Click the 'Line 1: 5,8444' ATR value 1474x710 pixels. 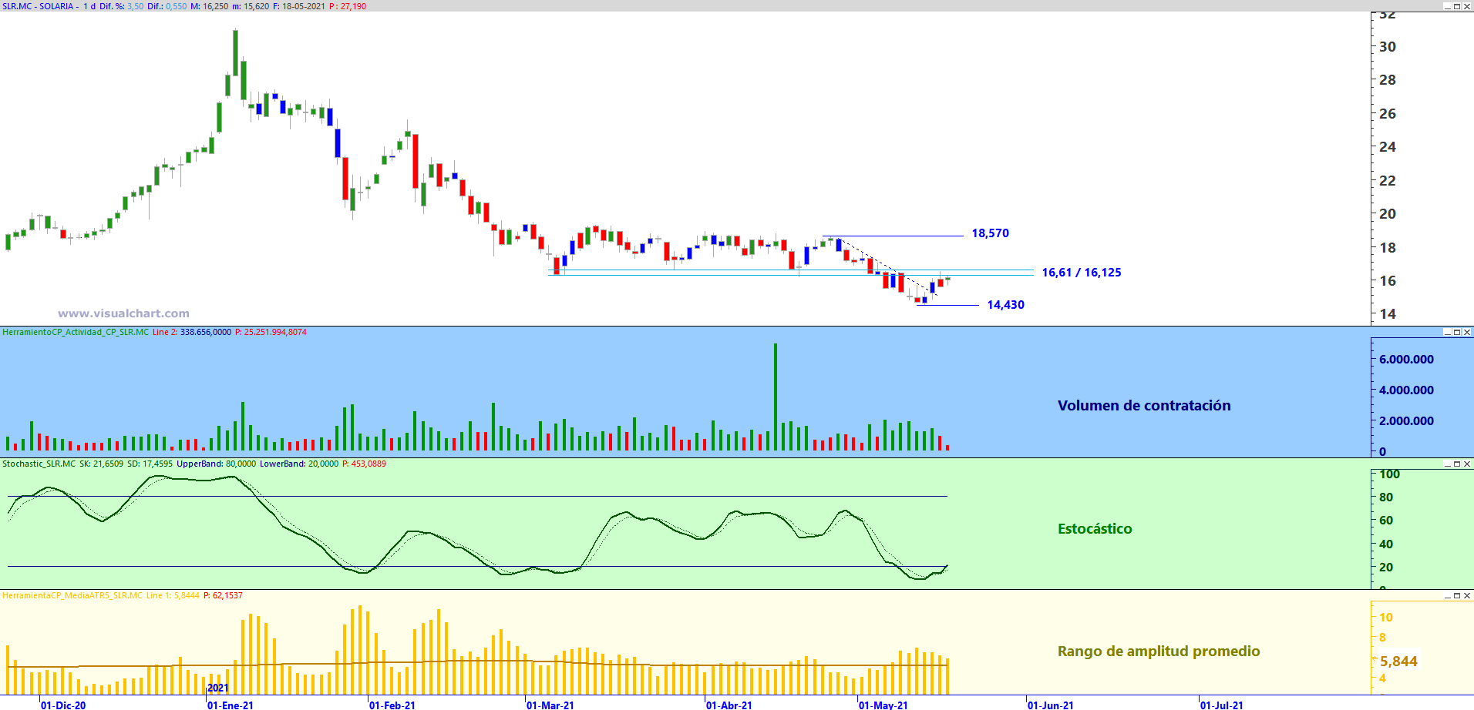point(173,595)
